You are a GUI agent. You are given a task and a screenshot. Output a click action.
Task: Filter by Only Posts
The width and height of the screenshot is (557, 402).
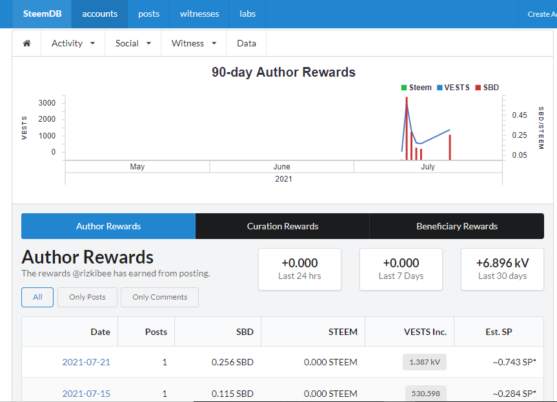pos(87,297)
